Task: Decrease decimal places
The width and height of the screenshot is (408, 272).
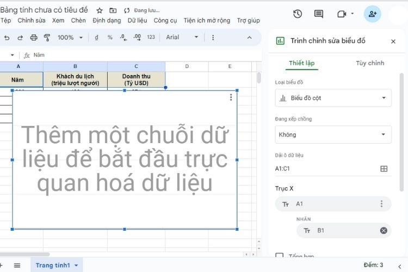Action: [x=123, y=38]
